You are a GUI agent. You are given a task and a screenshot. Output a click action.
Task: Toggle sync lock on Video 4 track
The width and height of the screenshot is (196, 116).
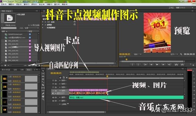point(56,80)
